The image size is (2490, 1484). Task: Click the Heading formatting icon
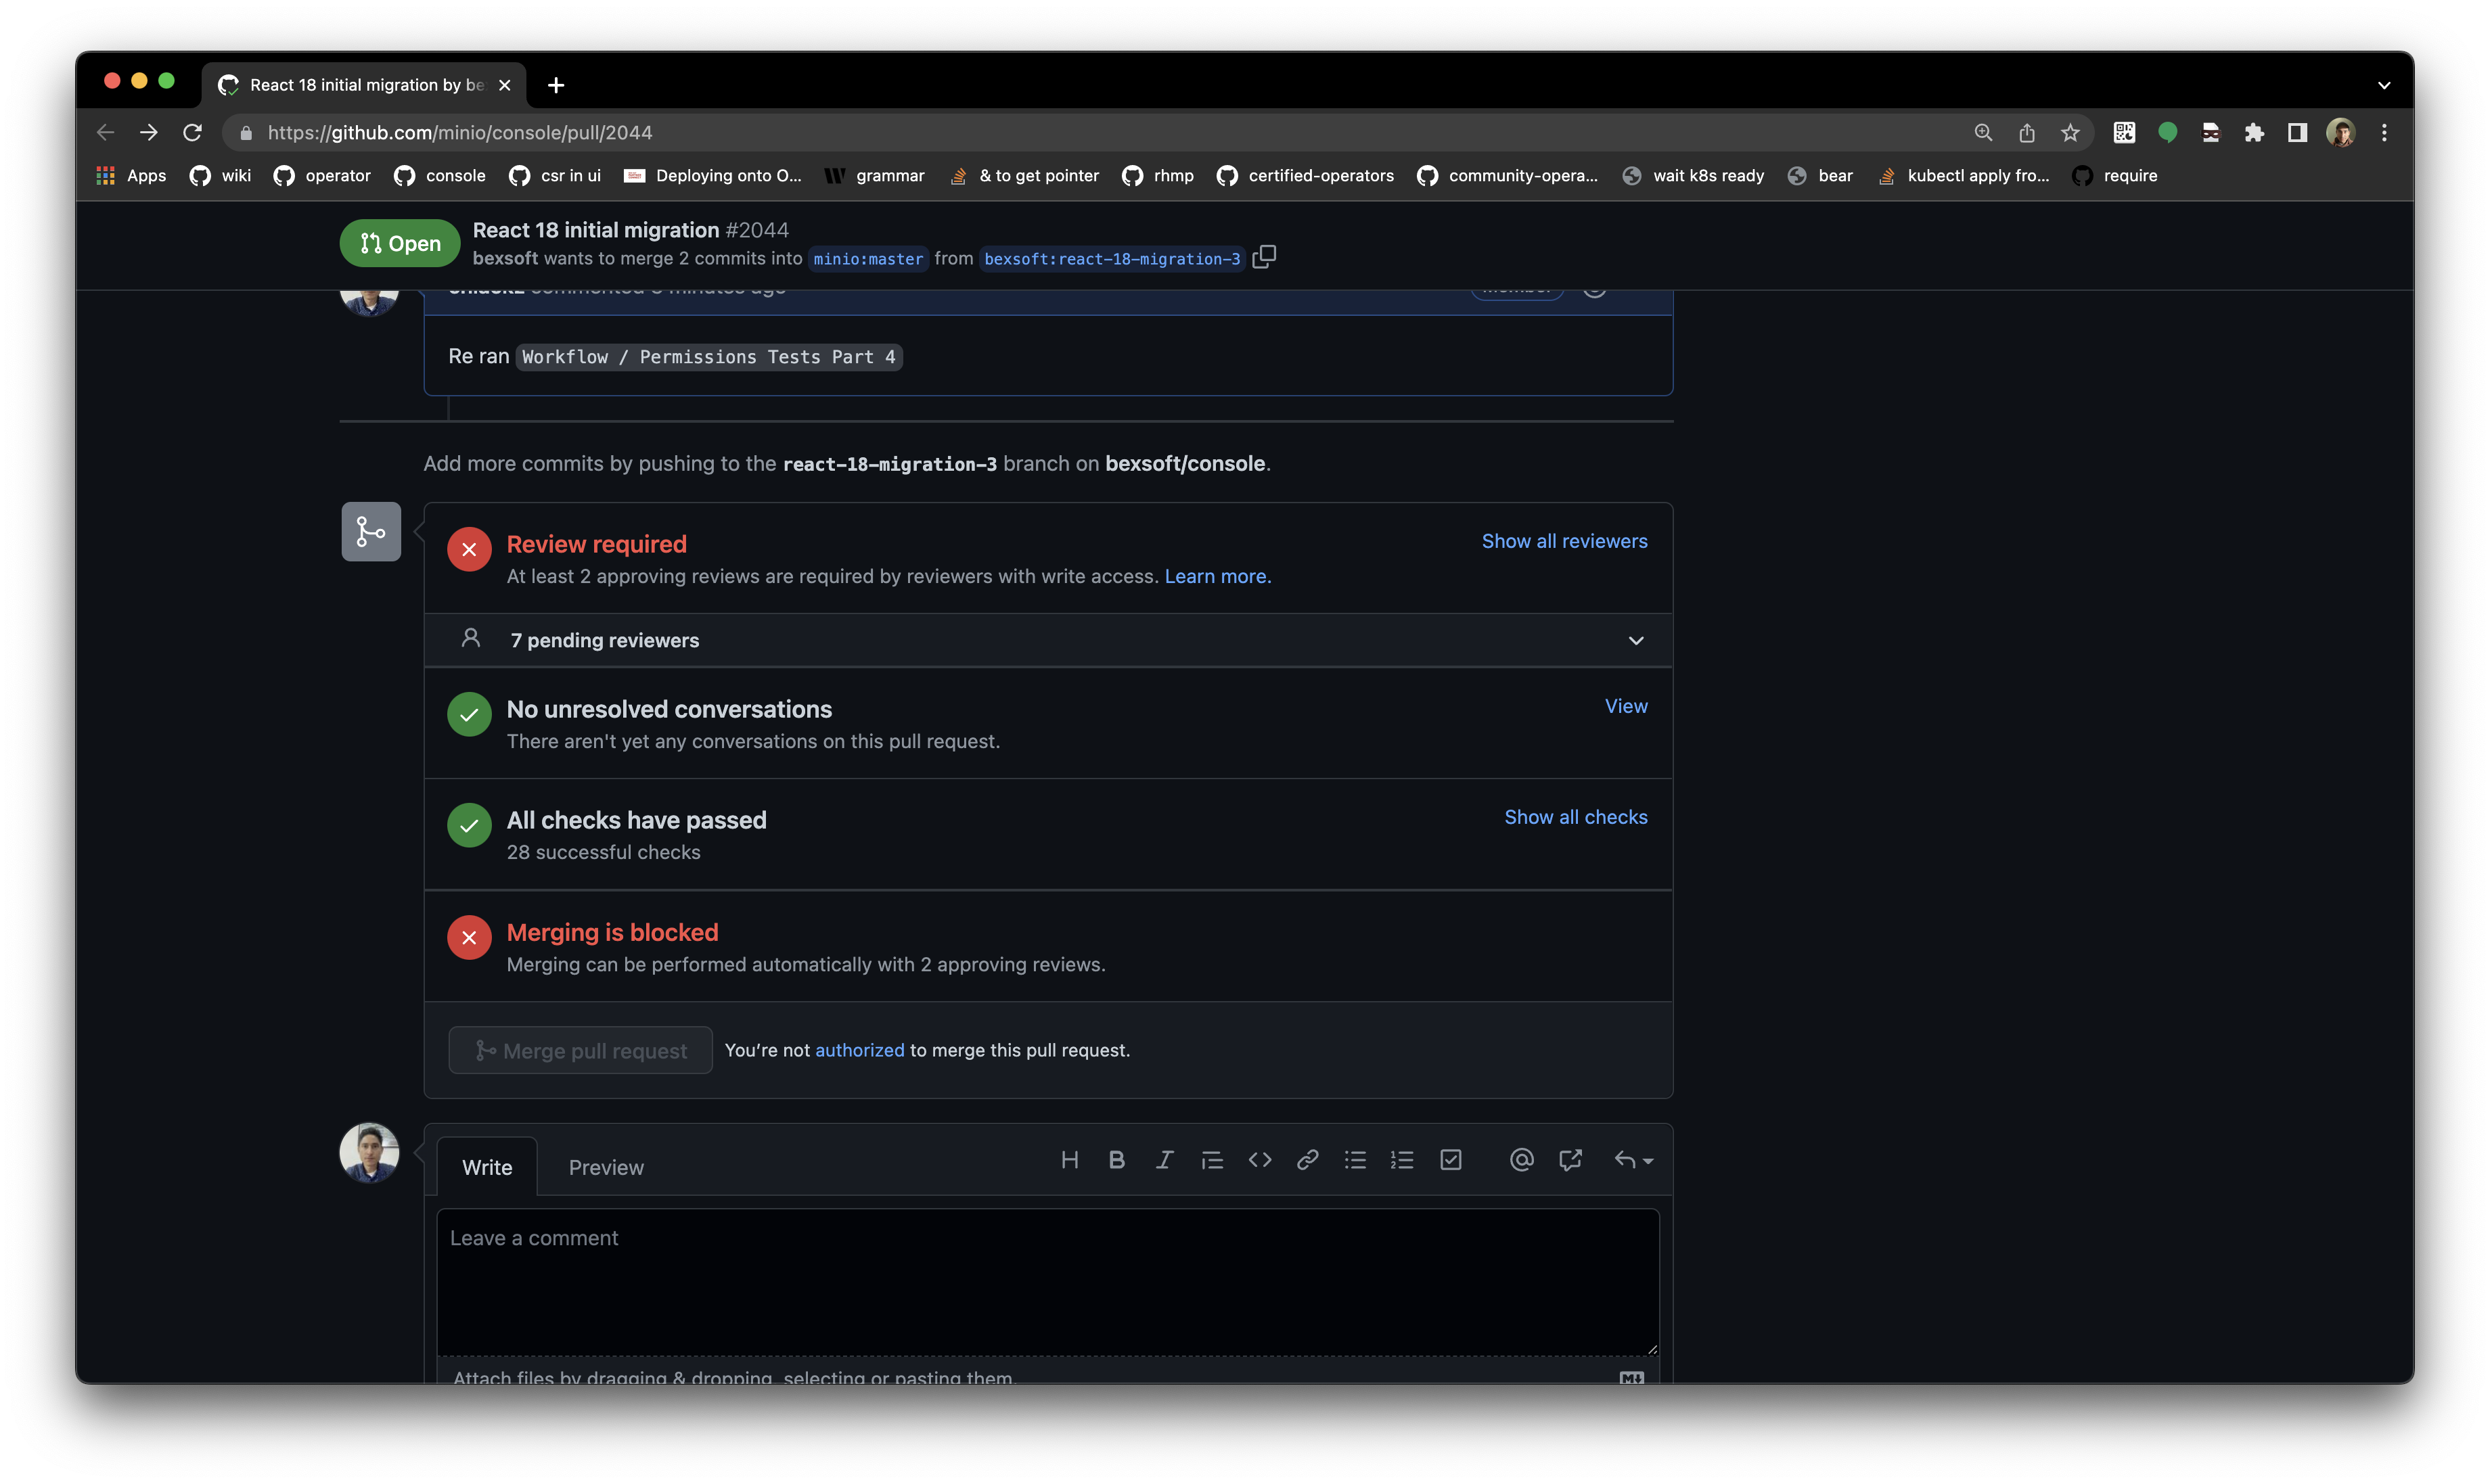click(1070, 1160)
